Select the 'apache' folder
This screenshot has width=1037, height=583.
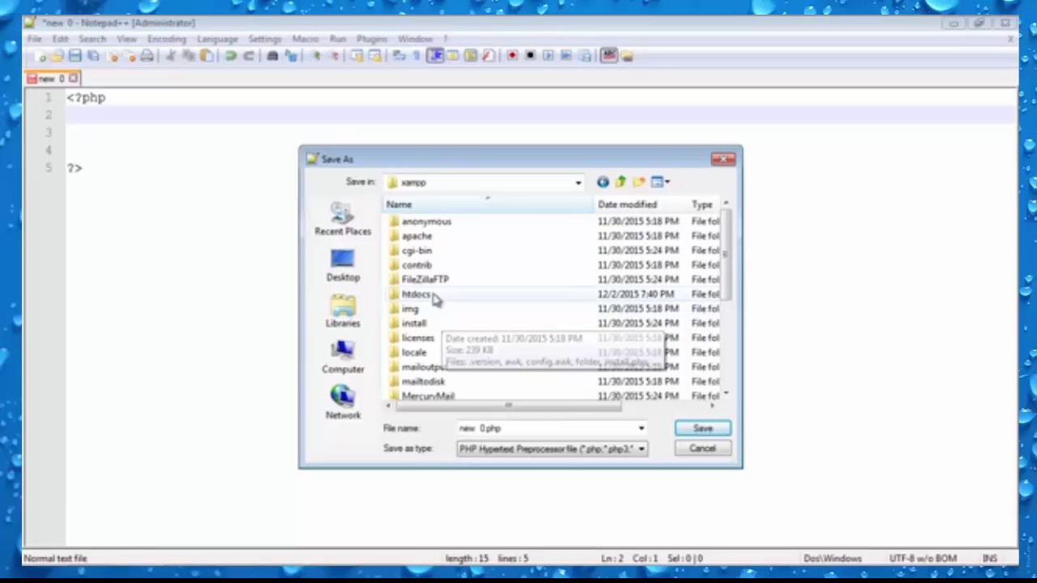tap(416, 236)
